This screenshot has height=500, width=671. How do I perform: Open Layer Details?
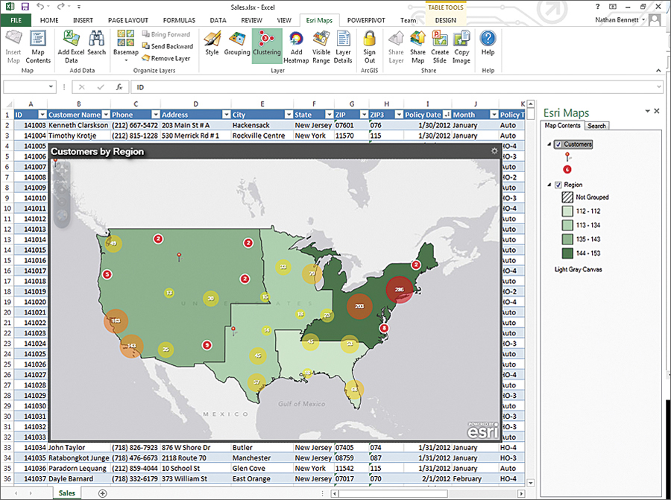pyautogui.click(x=343, y=47)
